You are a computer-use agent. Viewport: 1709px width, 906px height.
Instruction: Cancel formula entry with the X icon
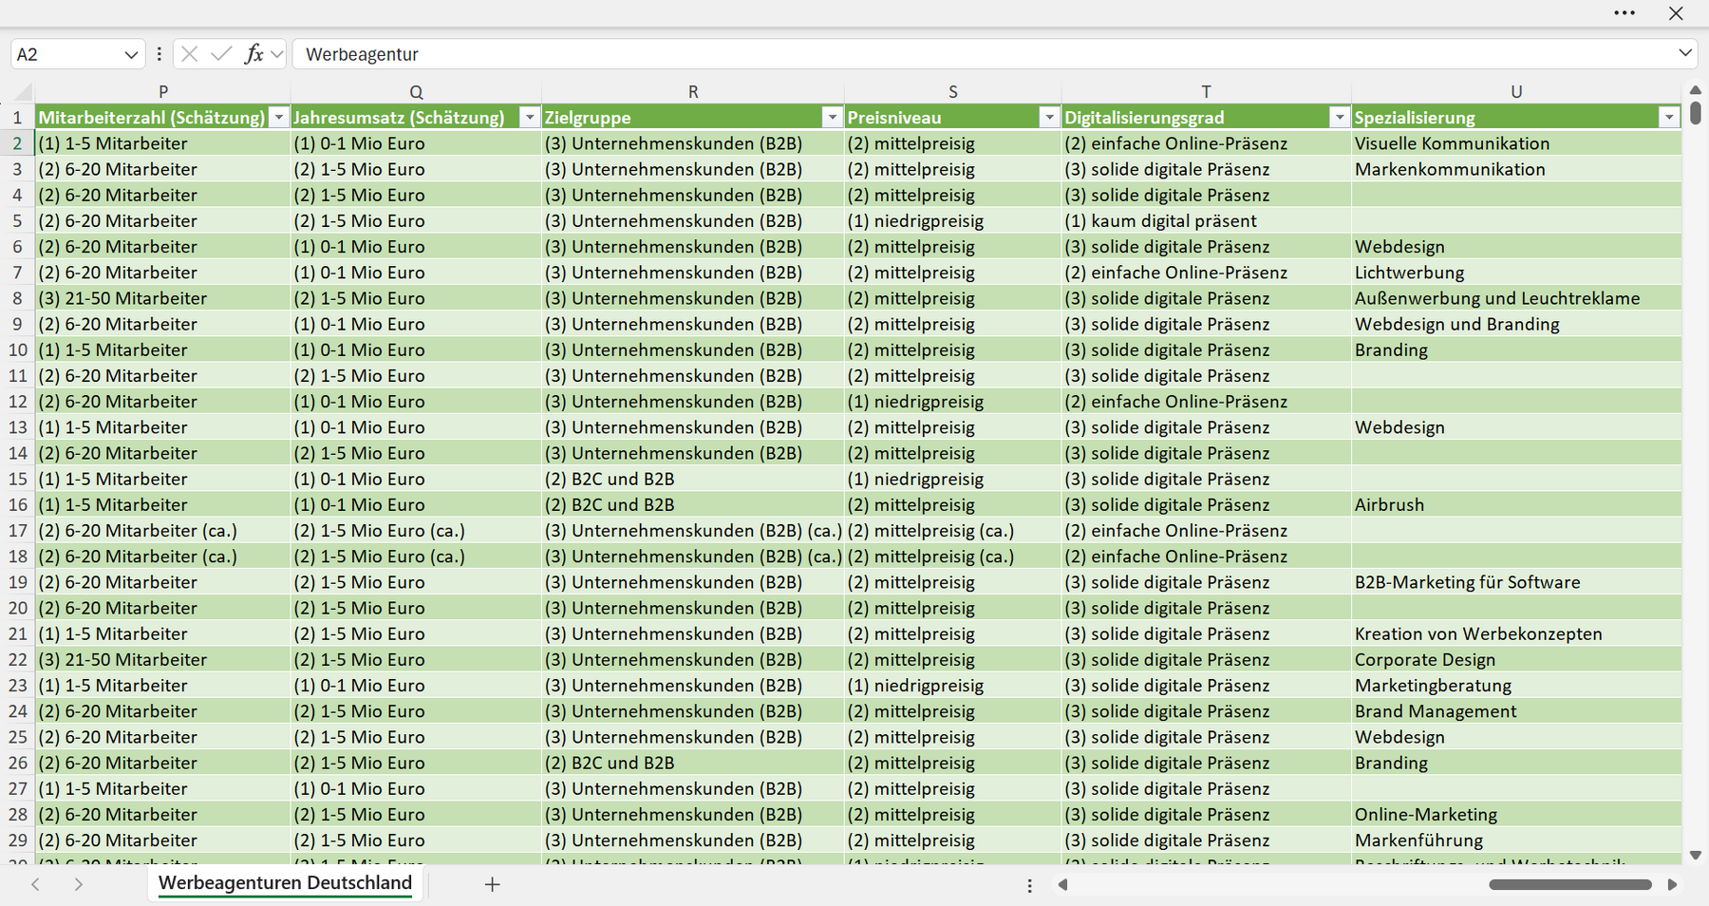190,54
